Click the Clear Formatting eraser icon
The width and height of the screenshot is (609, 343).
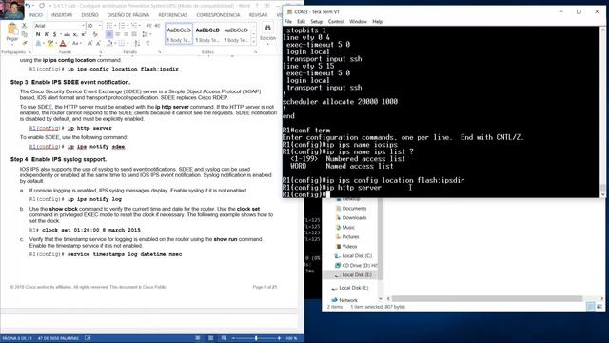95,34
